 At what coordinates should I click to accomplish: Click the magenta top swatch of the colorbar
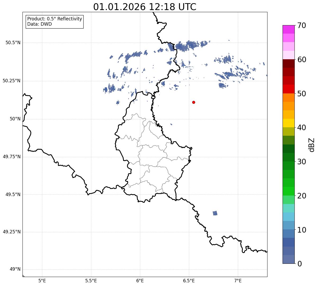(289, 29)
